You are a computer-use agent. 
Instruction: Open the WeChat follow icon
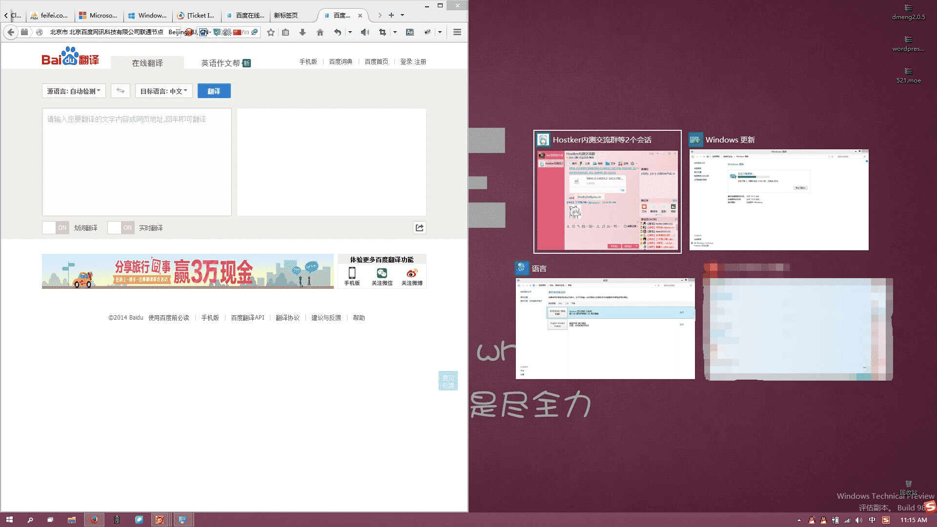(x=382, y=273)
